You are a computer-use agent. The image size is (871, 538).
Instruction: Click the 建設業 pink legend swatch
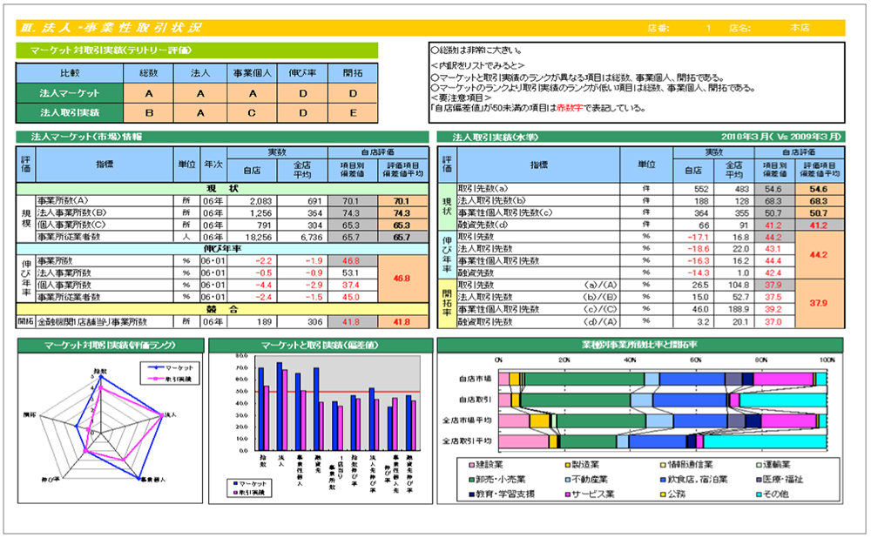[471, 466]
